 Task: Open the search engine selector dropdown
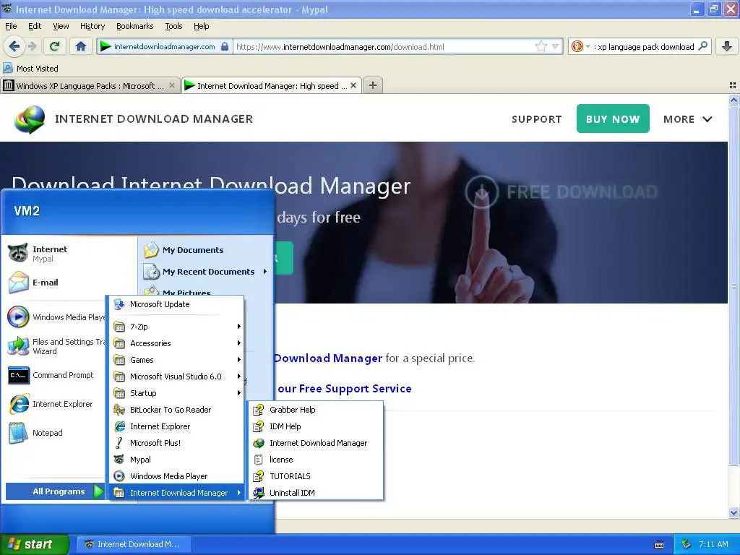point(588,46)
